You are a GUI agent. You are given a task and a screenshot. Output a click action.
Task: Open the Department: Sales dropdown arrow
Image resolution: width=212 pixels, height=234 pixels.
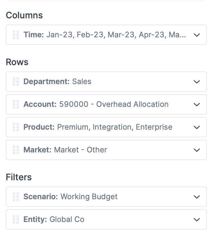click(197, 82)
